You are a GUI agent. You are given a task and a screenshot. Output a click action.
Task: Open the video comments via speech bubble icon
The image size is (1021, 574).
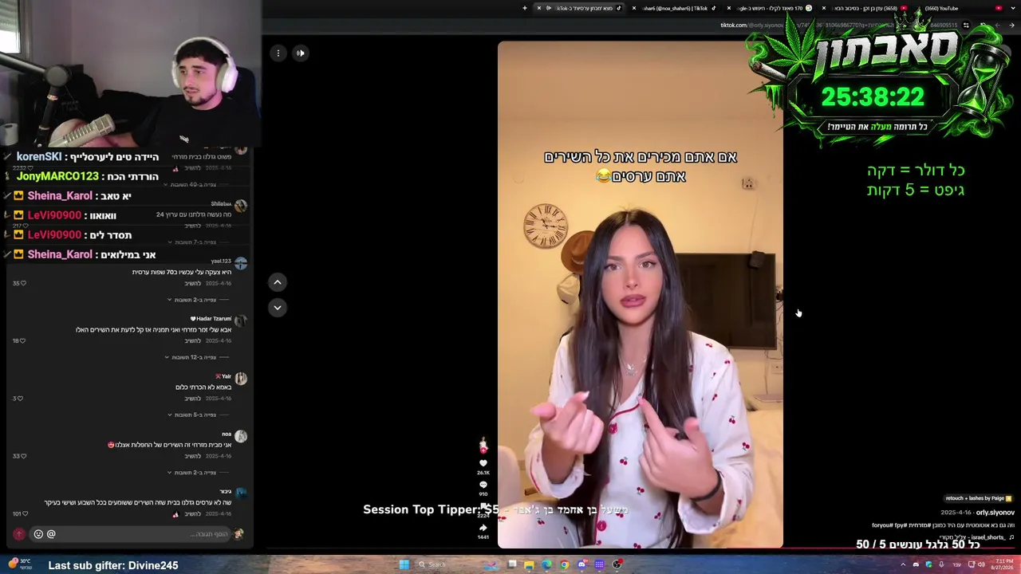(483, 485)
